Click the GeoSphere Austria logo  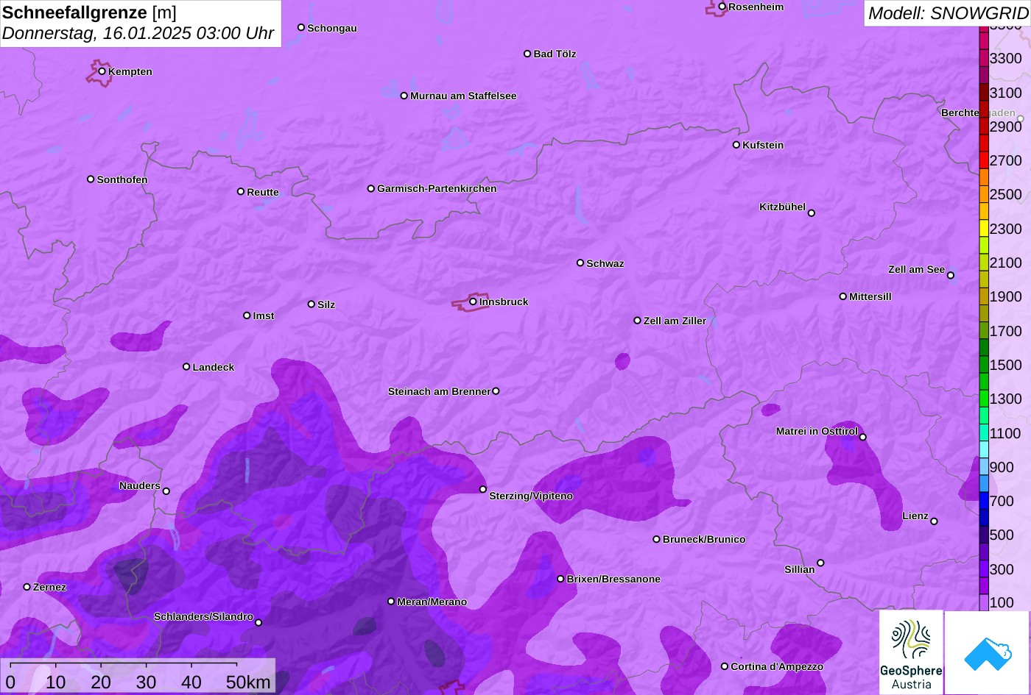click(911, 652)
